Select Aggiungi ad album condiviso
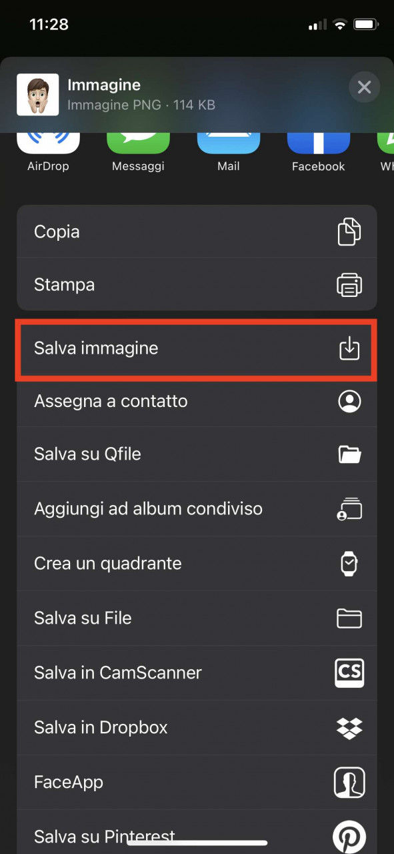Image resolution: width=394 pixels, height=854 pixels. [x=197, y=508]
